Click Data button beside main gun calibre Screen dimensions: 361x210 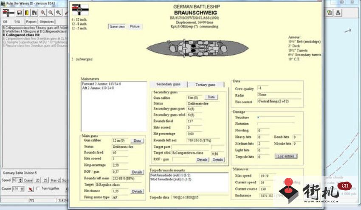[x=137, y=141]
